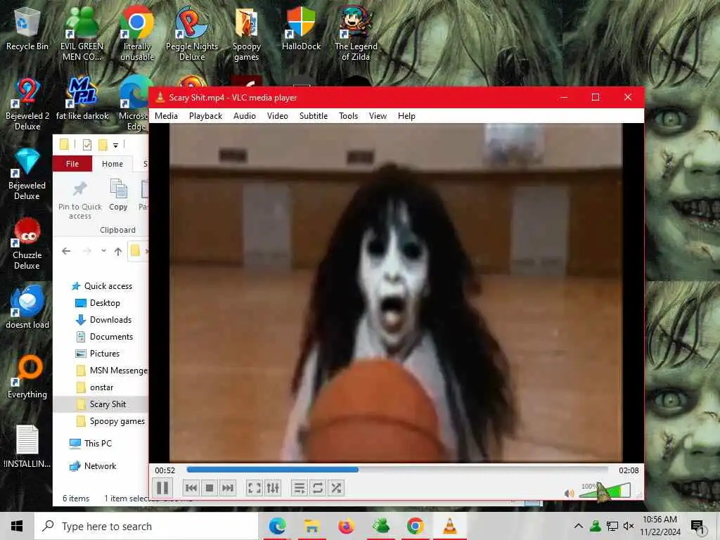Click the VLC playback seek bar
Viewport: 720px width, 540px height.
pos(397,470)
